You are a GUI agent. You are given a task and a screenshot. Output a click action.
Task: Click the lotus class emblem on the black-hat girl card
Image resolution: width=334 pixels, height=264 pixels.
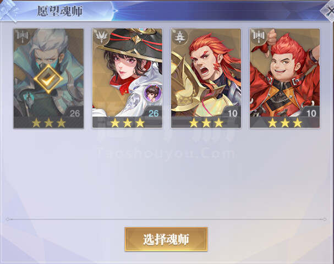(x=101, y=36)
